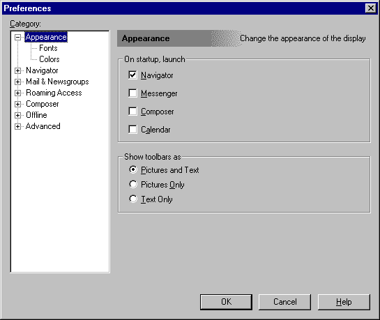380x320 pixels.
Task: Select Composer in the category tree
Action: [x=42, y=104]
